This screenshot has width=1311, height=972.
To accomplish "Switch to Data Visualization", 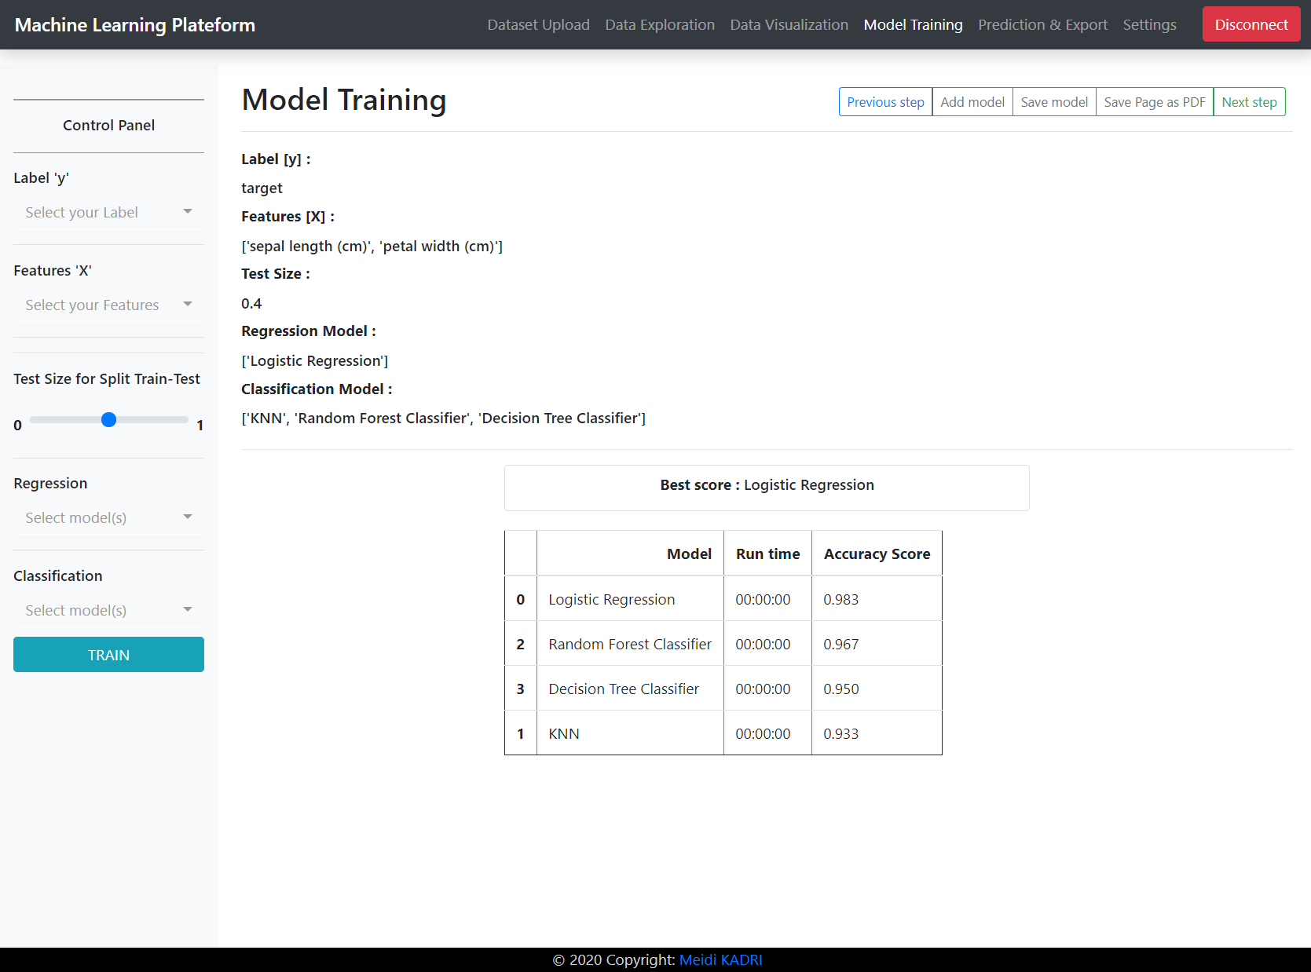I will point(789,24).
